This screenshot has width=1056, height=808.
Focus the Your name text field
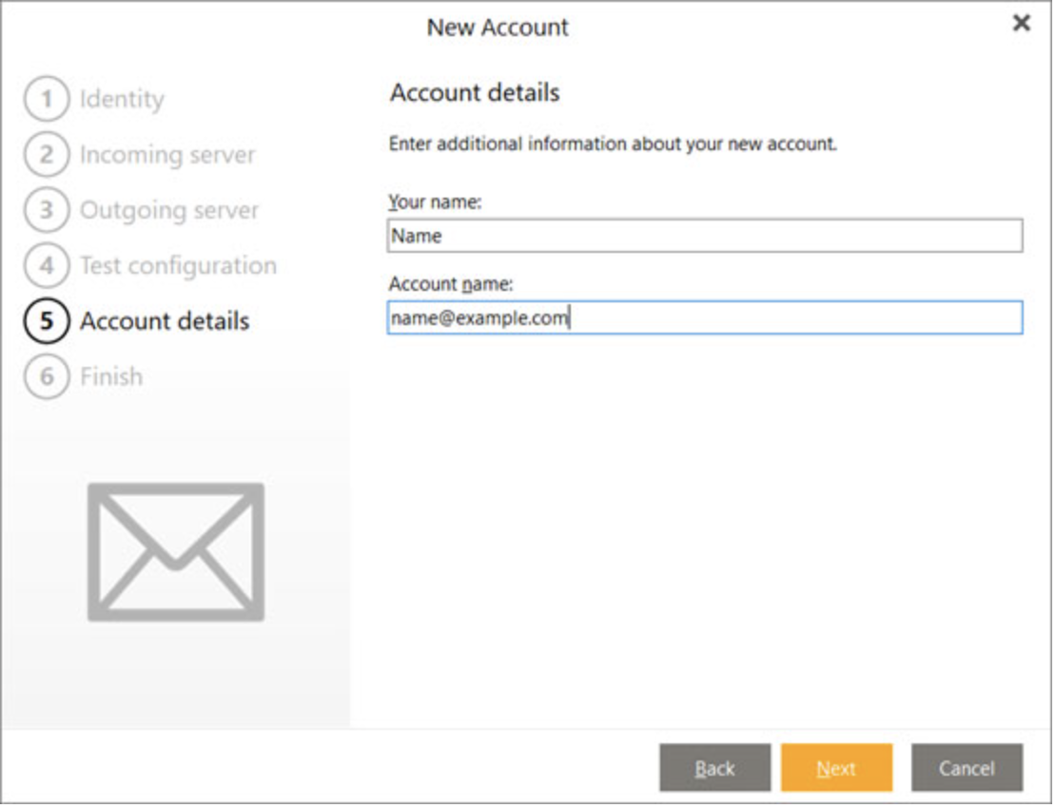tap(704, 236)
